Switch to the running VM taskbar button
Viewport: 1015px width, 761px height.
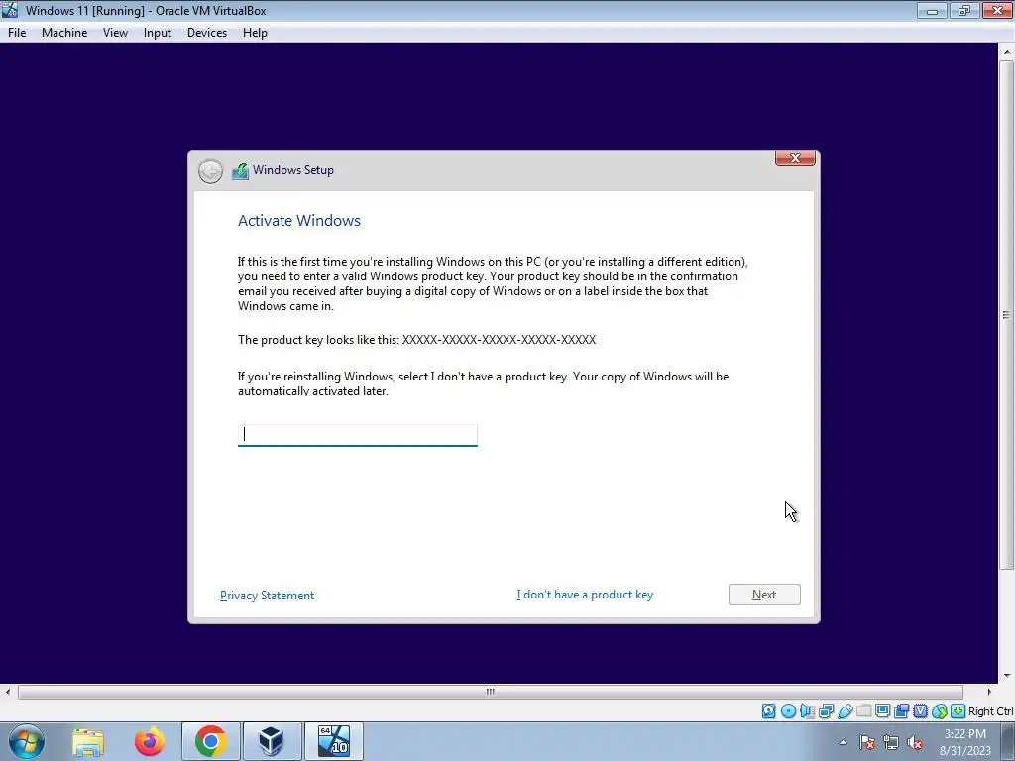[333, 741]
